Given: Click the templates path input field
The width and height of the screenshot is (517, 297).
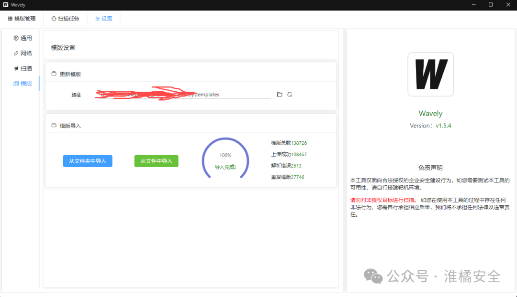Looking at the screenshot, I should (x=183, y=95).
